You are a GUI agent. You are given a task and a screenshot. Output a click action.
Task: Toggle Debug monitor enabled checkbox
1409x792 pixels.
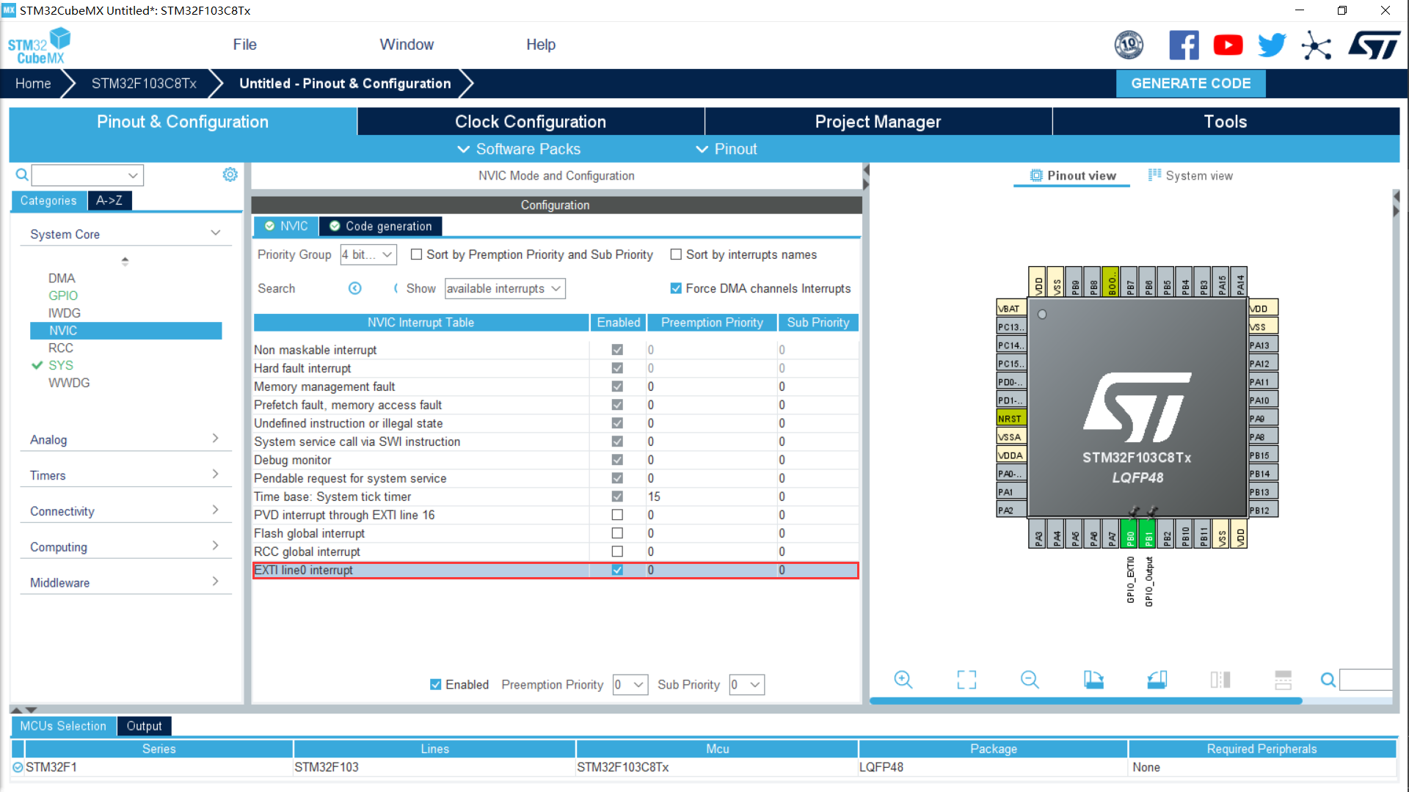[617, 460]
